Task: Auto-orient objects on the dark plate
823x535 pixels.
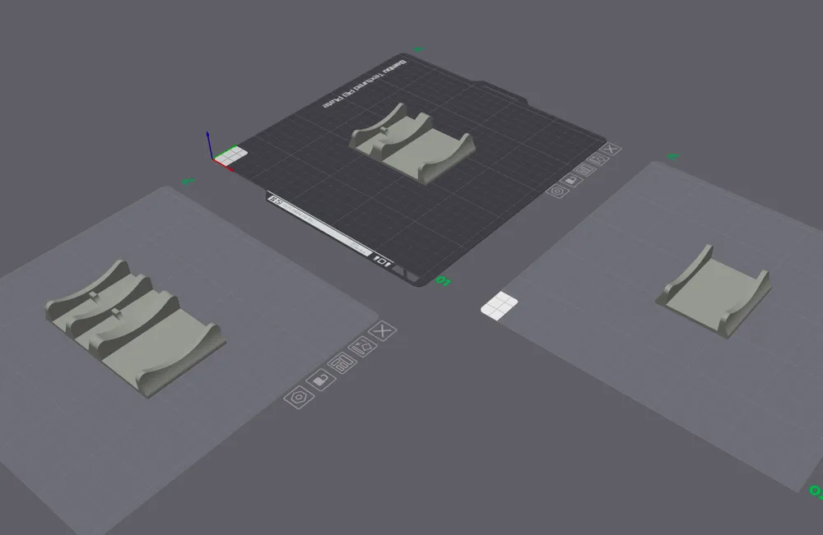Action: point(597,160)
